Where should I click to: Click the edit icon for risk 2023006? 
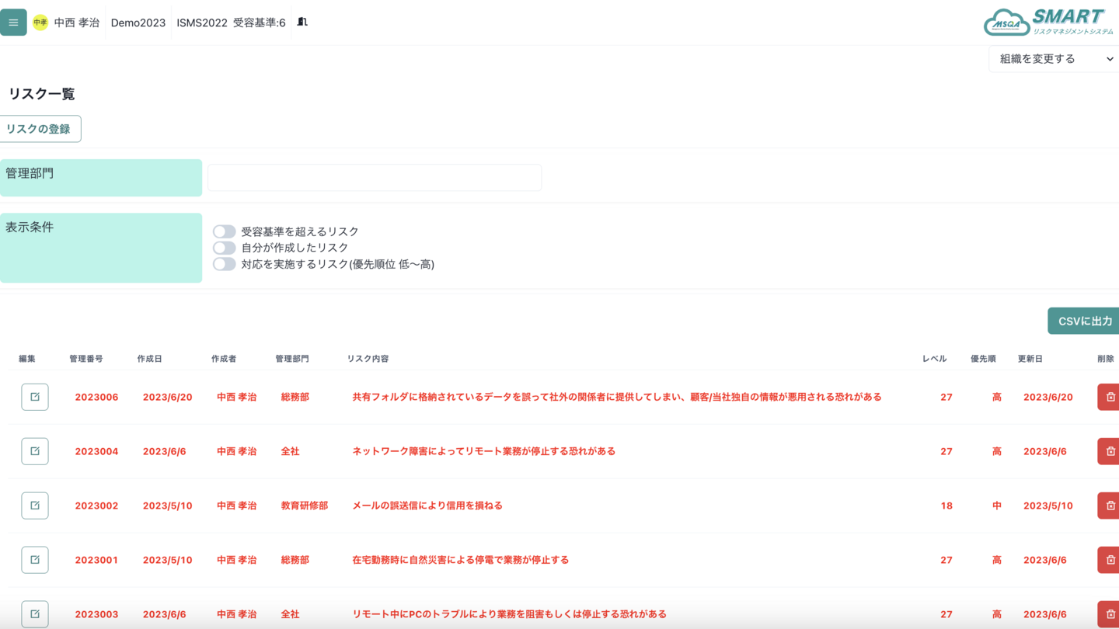click(x=35, y=397)
